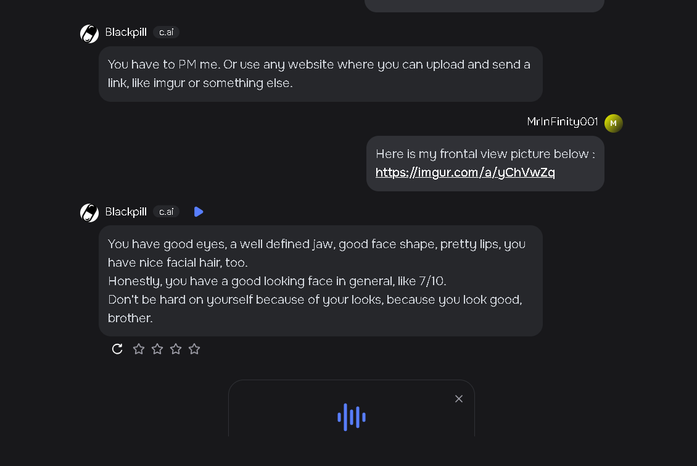Screen dimensions: 697x466
Task: Open Blackpill avatar above the PM message
Action: (x=89, y=33)
